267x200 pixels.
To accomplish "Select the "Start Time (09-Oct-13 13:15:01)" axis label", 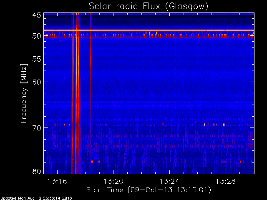I will tap(149, 190).
